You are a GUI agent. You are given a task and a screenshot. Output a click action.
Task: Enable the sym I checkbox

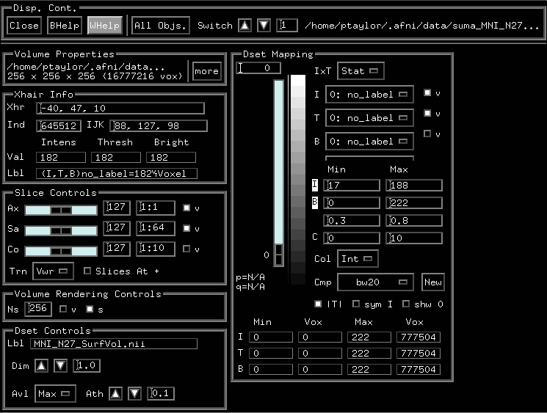click(356, 304)
